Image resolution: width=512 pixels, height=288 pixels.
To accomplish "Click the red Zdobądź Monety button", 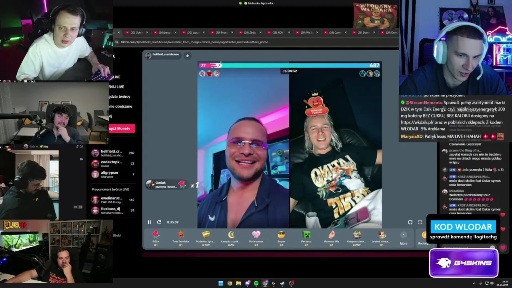I will coord(122,128).
